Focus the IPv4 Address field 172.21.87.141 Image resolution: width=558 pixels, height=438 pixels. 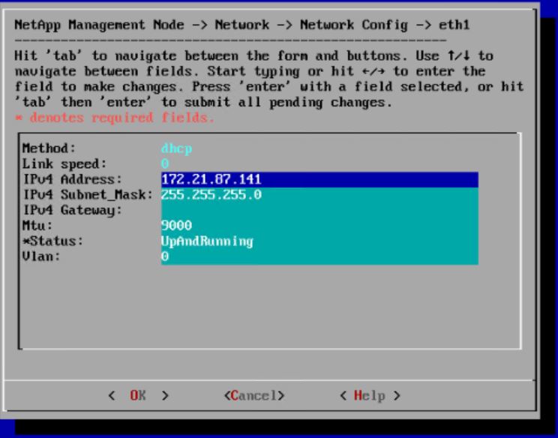(x=319, y=179)
